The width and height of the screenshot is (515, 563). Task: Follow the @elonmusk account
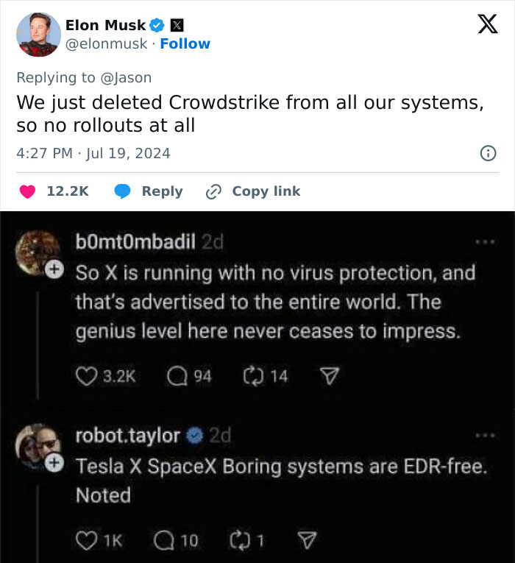[185, 43]
